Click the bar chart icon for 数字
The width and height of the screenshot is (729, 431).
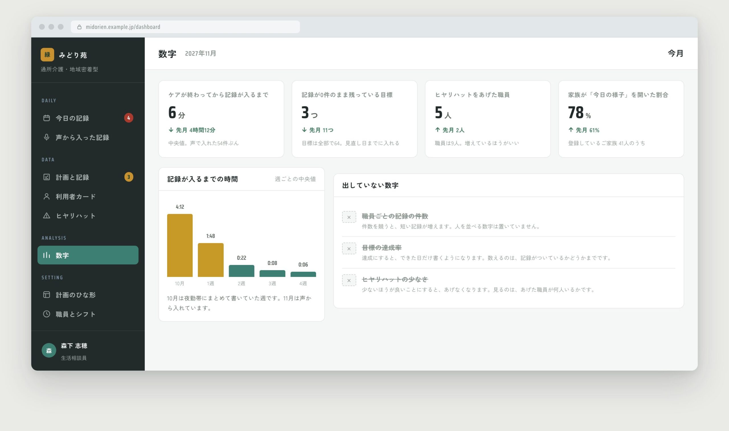coord(46,255)
